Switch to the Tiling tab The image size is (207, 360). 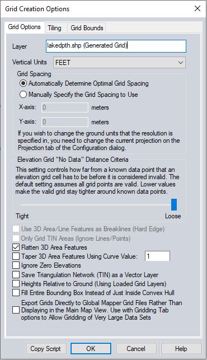pyautogui.click(x=55, y=28)
